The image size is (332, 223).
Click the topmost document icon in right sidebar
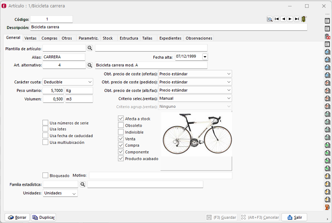[x=327, y=21]
